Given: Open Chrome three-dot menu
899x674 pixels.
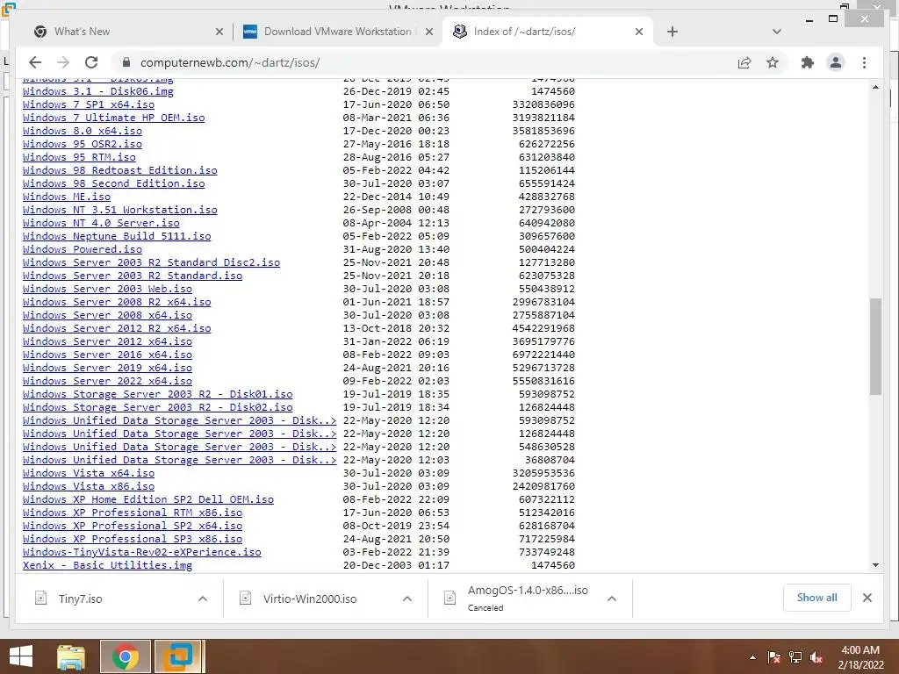Looking at the screenshot, I should (x=864, y=62).
